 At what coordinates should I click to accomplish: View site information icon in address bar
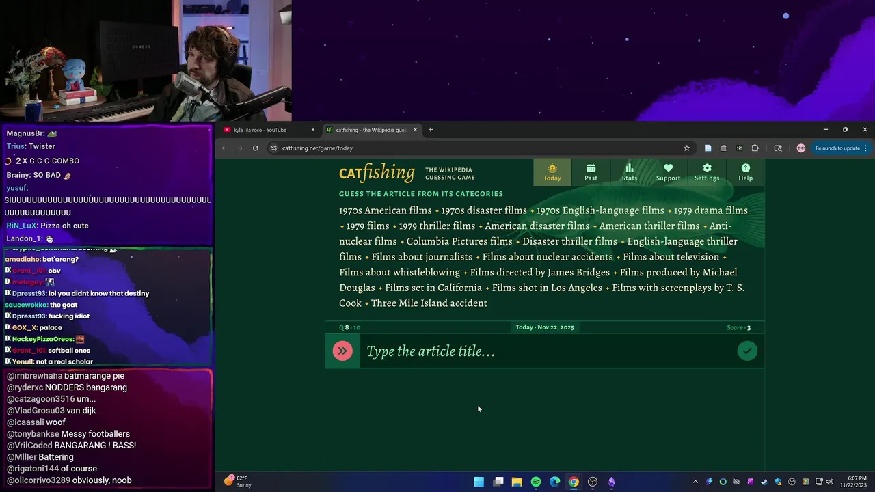click(x=274, y=148)
